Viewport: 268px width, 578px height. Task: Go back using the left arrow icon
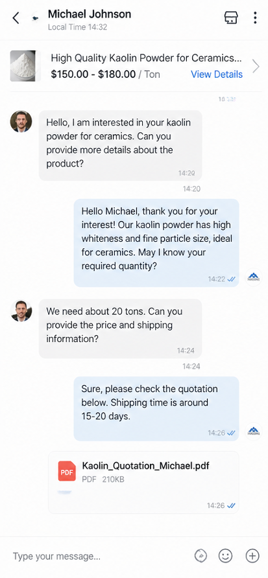pyautogui.click(x=16, y=17)
